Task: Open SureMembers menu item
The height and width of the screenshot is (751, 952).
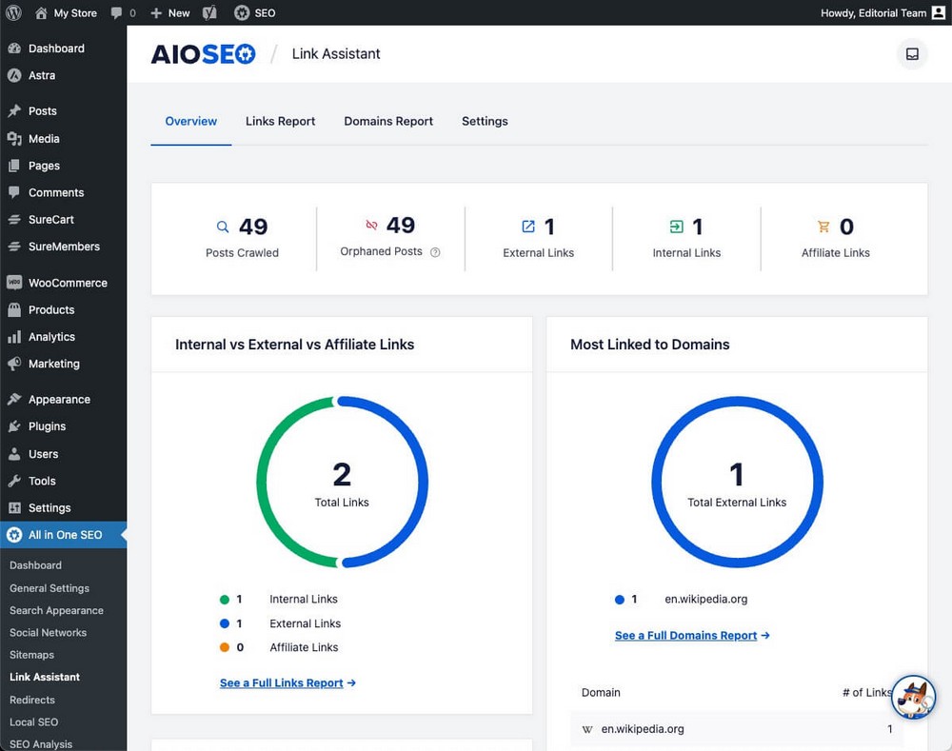Action: [63, 247]
